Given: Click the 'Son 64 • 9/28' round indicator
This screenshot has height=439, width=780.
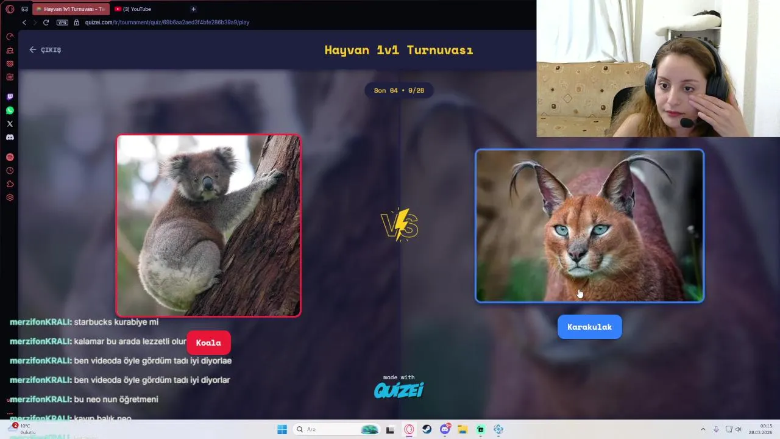Looking at the screenshot, I should pyautogui.click(x=399, y=90).
